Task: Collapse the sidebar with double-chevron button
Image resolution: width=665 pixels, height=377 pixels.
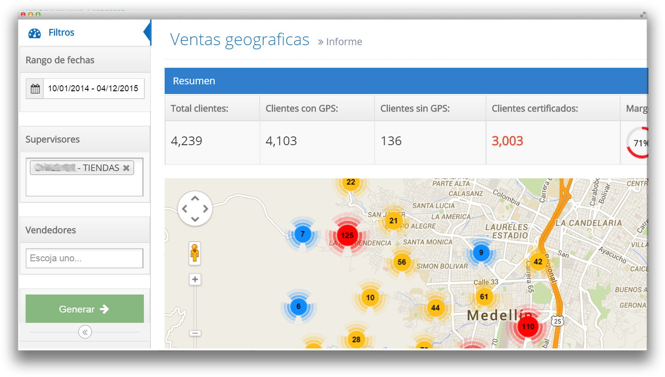Action: 85,332
